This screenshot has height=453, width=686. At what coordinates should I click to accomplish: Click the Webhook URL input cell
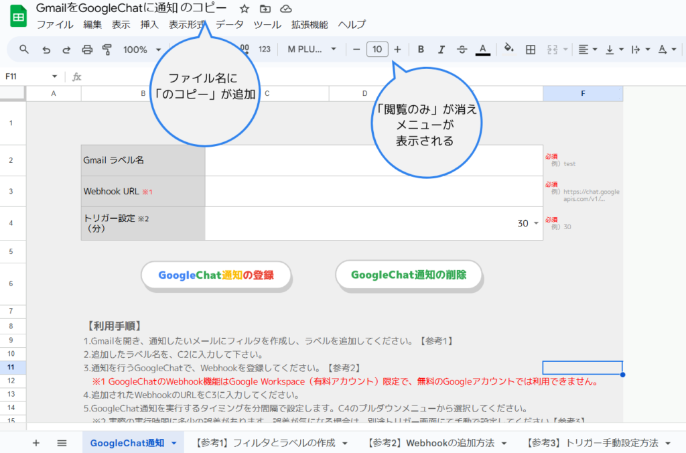pos(374,191)
